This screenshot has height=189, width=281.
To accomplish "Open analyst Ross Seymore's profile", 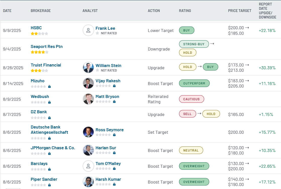I will click(x=109, y=130).
